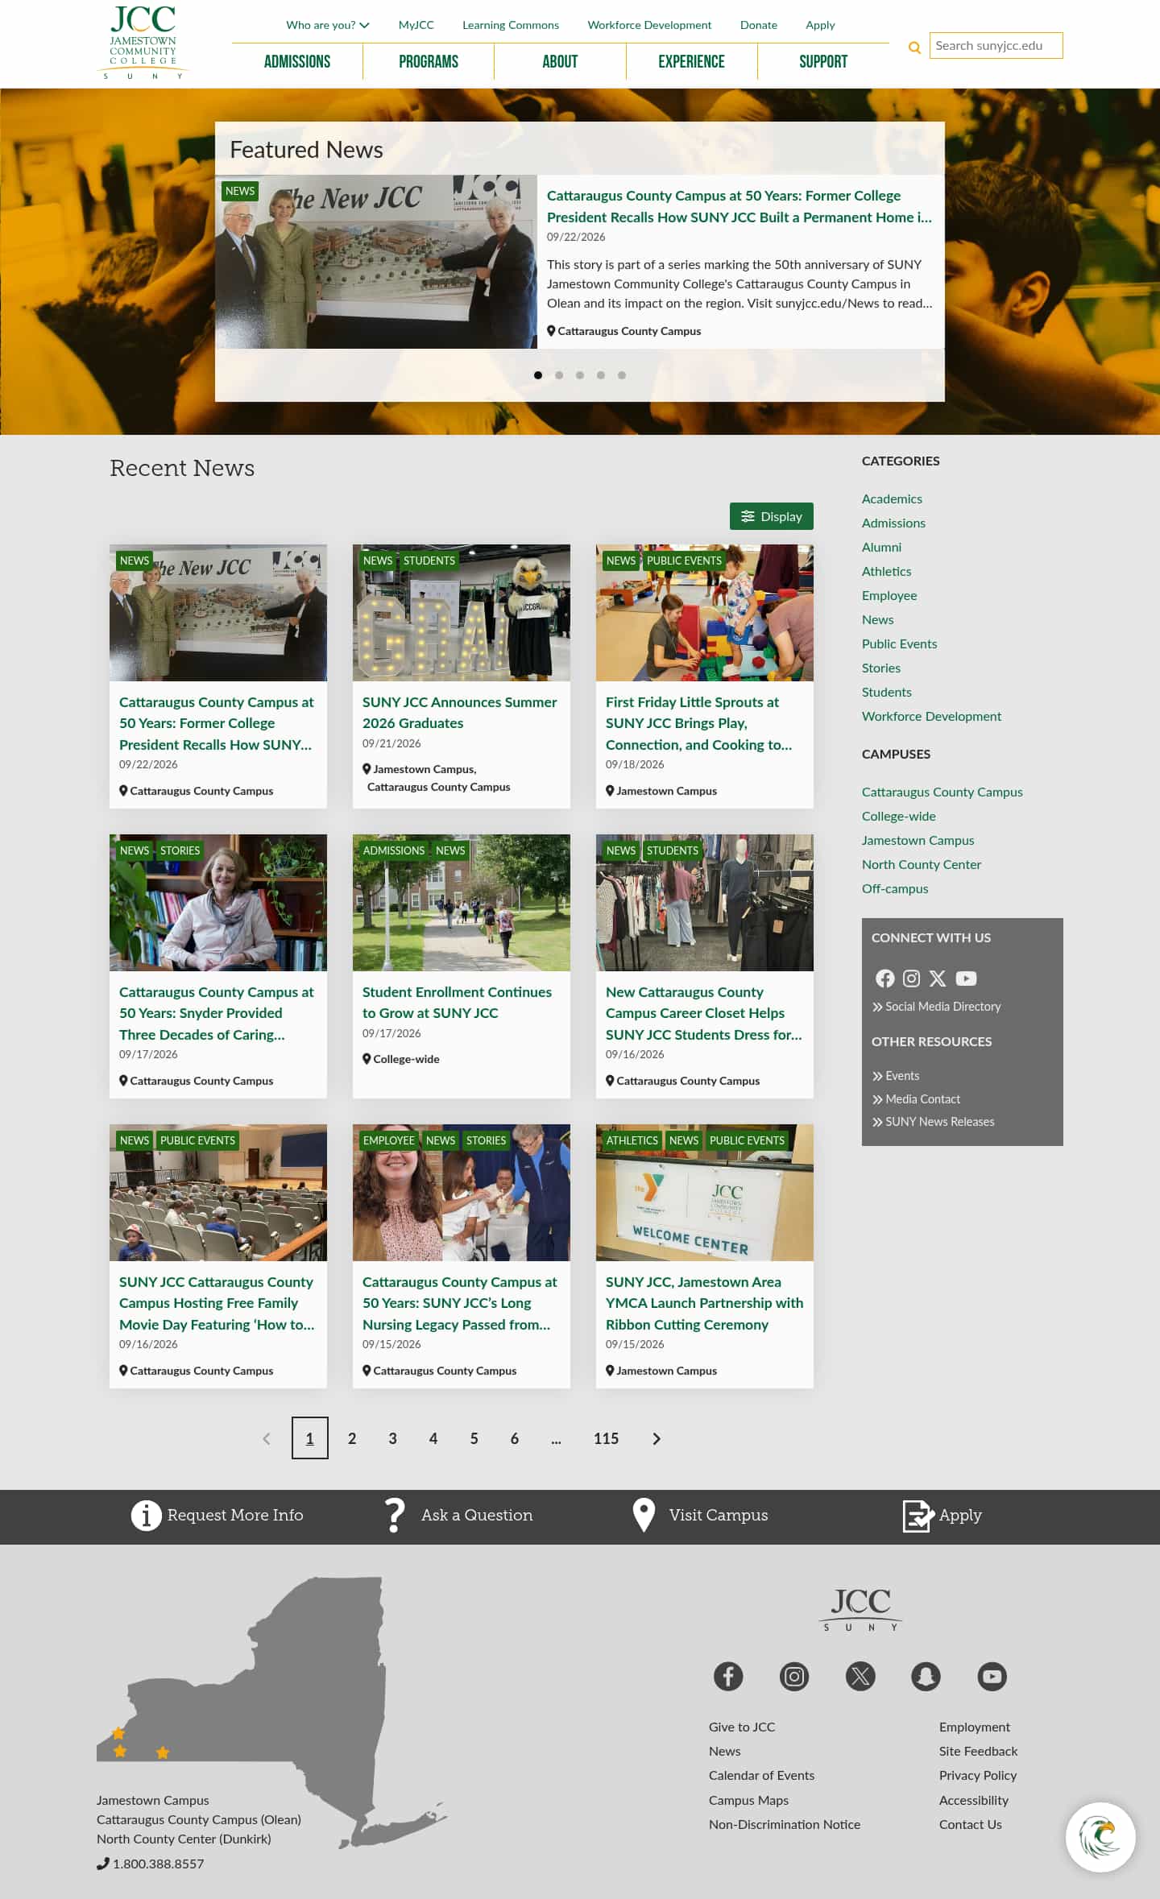Open the chatbot mascot bubble
The height and width of the screenshot is (1899, 1160).
[x=1100, y=1837]
